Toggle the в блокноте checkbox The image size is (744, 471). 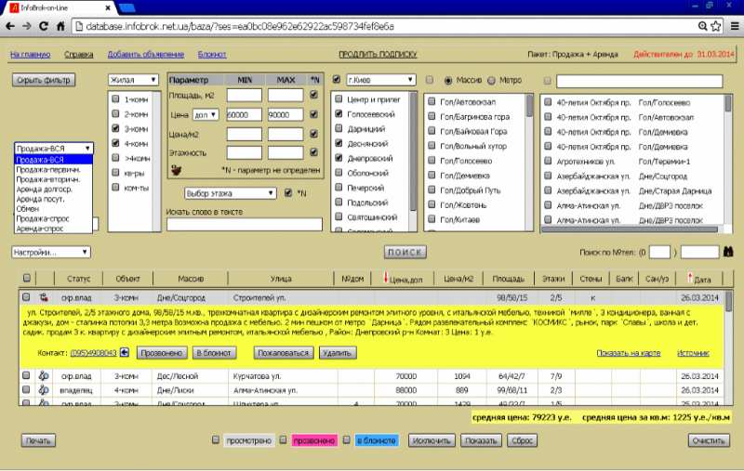[346, 440]
